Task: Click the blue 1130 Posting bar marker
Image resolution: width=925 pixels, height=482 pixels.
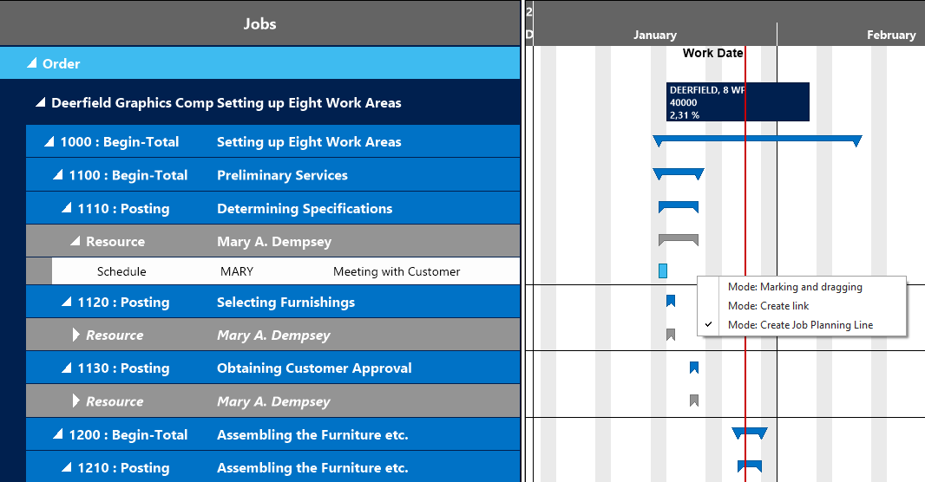Action: [x=694, y=368]
